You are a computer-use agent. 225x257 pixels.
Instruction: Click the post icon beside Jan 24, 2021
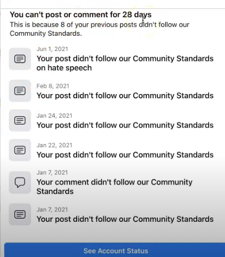coord(20,120)
